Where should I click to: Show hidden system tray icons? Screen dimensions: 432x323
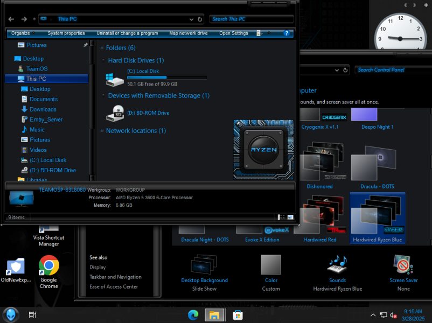pyautogui.click(x=373, y=315)
